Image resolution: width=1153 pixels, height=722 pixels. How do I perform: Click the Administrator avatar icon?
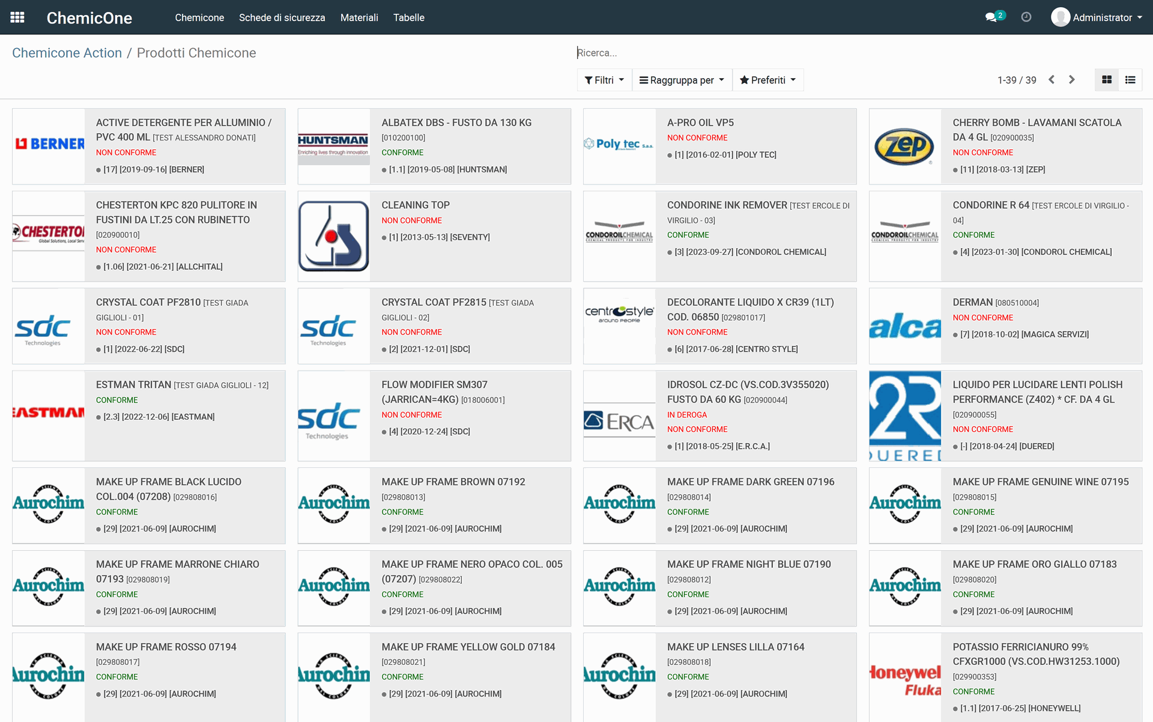pyautogui.click(x=1061, y=17)
